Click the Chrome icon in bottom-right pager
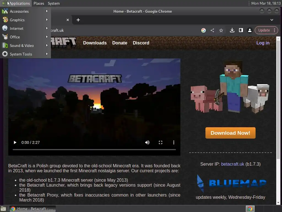Viewport: 282px width, 212px height. pyautogui.click(x=250, y=209)
